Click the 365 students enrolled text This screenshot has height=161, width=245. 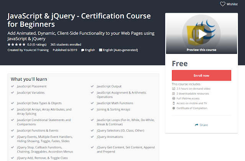[x=65, y=44]
